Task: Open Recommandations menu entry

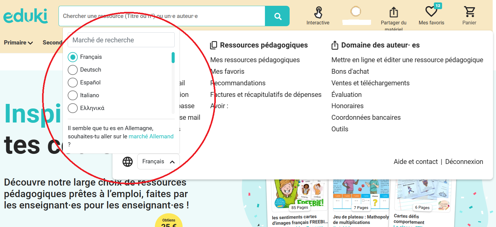Action: pos(238,83)
